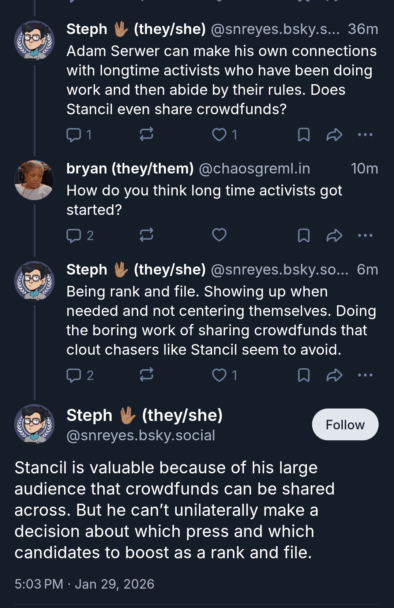Share bryan's long time activists post

334,235
